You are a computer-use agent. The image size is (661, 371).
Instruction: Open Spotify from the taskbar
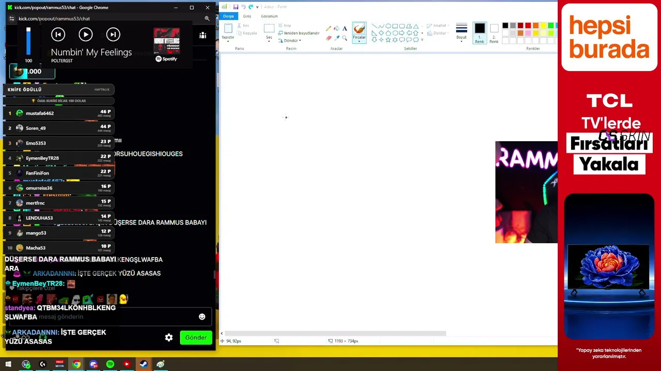tap(110, 364)
